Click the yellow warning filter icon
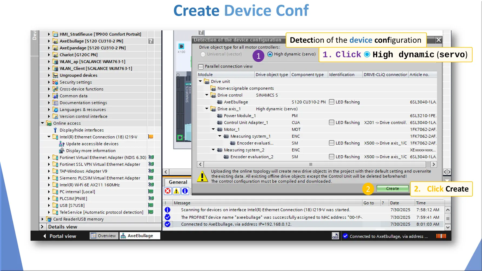 pyautogui.click(x=176, y=191)
